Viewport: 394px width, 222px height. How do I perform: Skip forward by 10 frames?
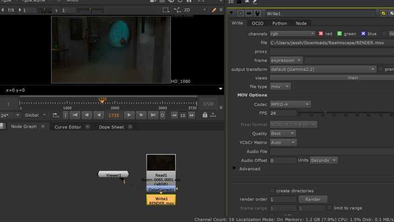point(191,115)
